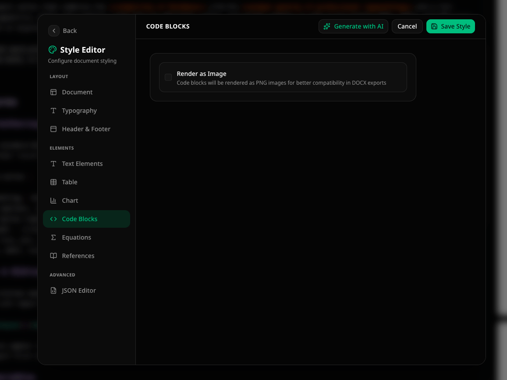Click the Text Elements T icon
507x380 pixels.
pos(53,164)
